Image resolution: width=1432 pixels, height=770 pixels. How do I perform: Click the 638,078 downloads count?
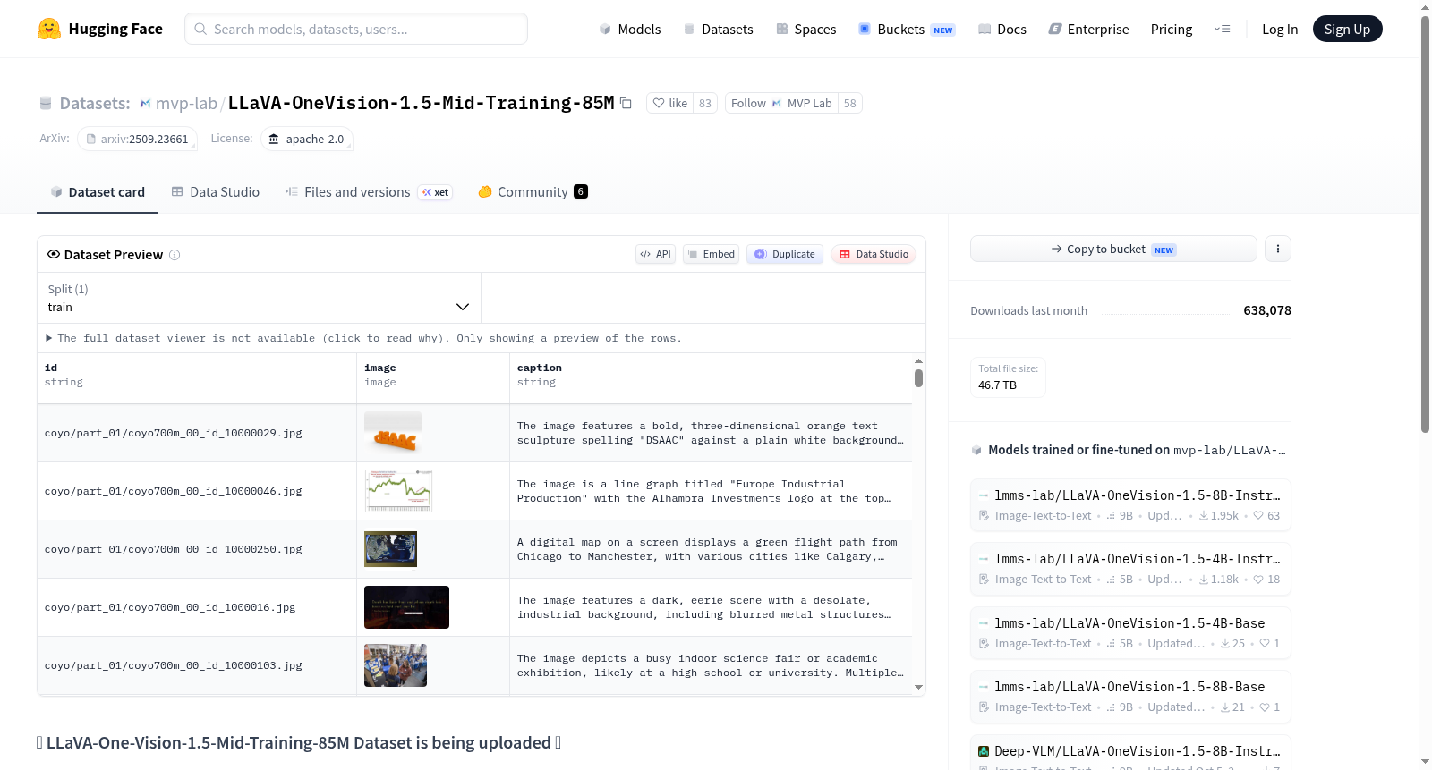[x=1267, y=310]
